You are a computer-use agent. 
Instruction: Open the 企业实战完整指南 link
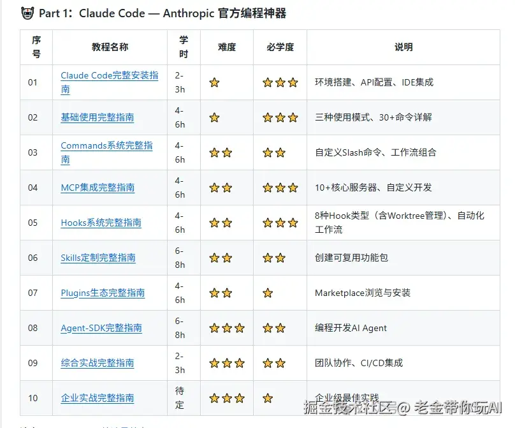[x=98, y=398]
